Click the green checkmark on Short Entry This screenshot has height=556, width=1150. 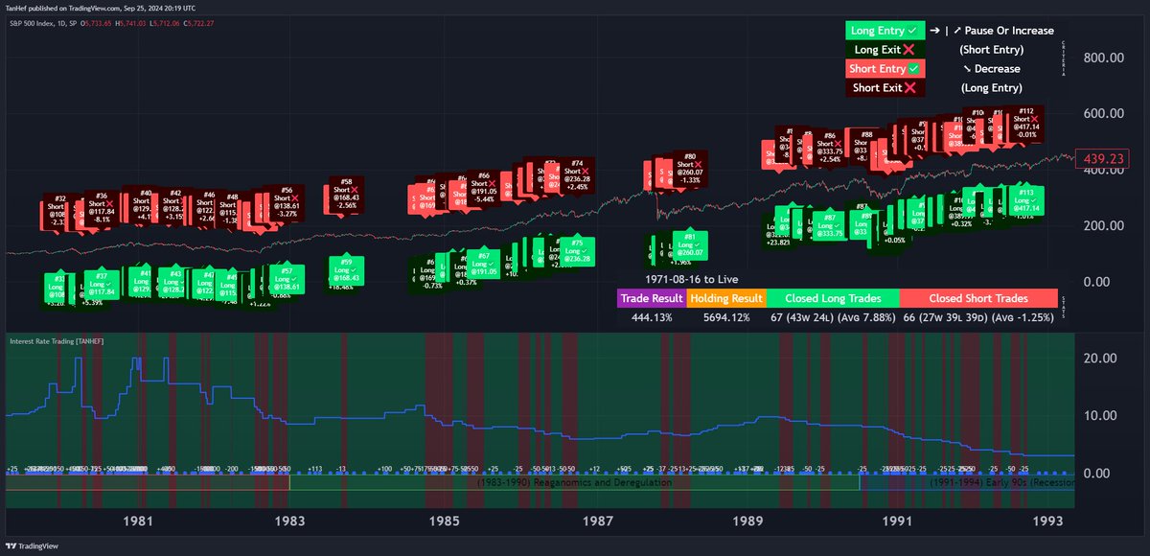(911, 68)
